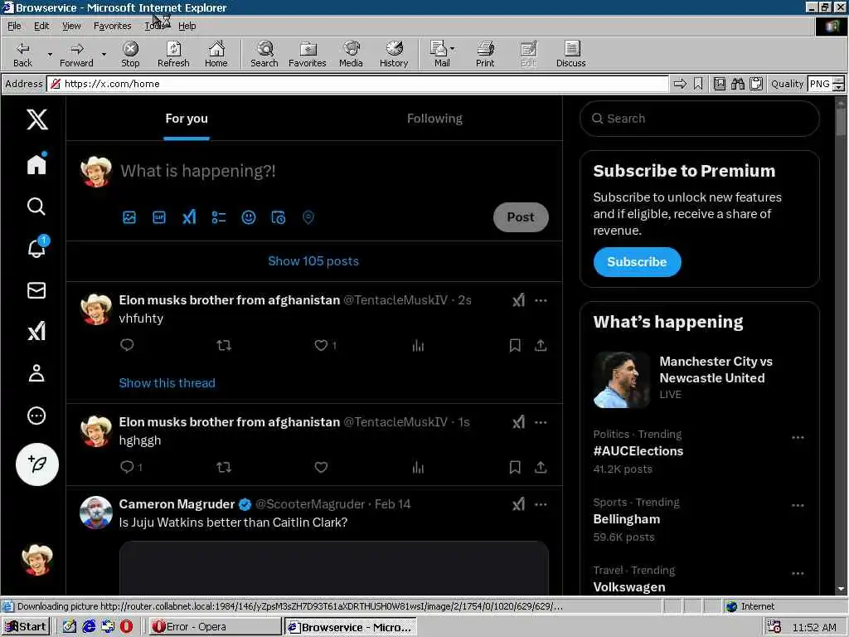Open Home from the X sidebar
Screen dimensions: 849x637
(x=36, y=163)
